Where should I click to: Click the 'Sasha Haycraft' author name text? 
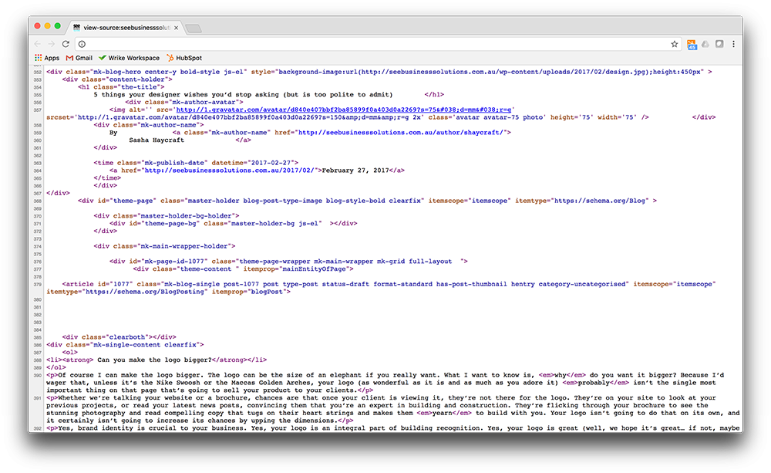coord(157,140)
